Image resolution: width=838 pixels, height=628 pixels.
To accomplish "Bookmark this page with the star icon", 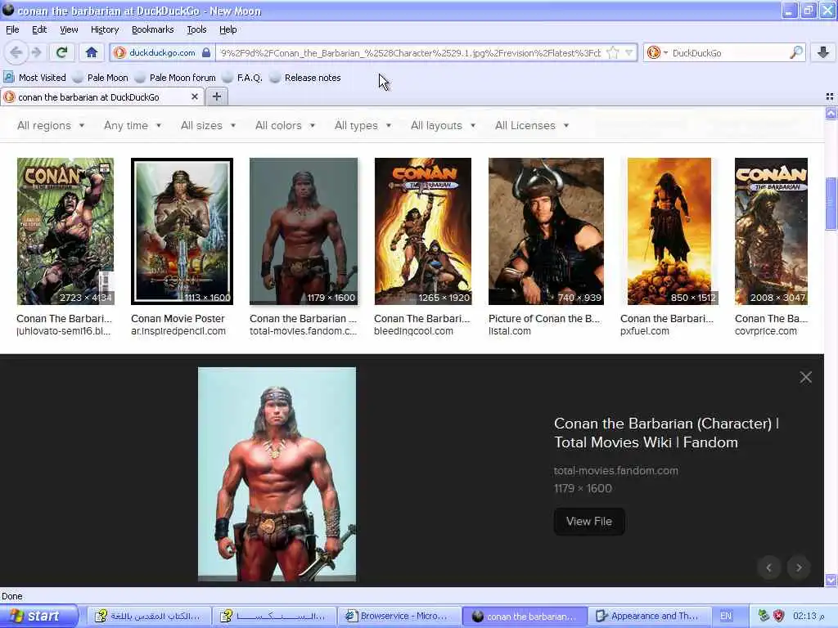I will (x=612, y=53).
